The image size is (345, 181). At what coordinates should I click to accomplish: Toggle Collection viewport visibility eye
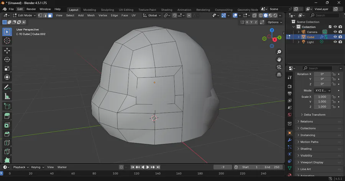tap(335, 27)
